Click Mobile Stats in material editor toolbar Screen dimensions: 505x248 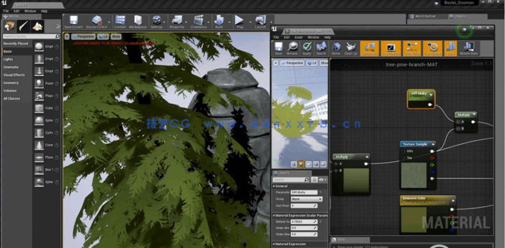pos(469,49)
